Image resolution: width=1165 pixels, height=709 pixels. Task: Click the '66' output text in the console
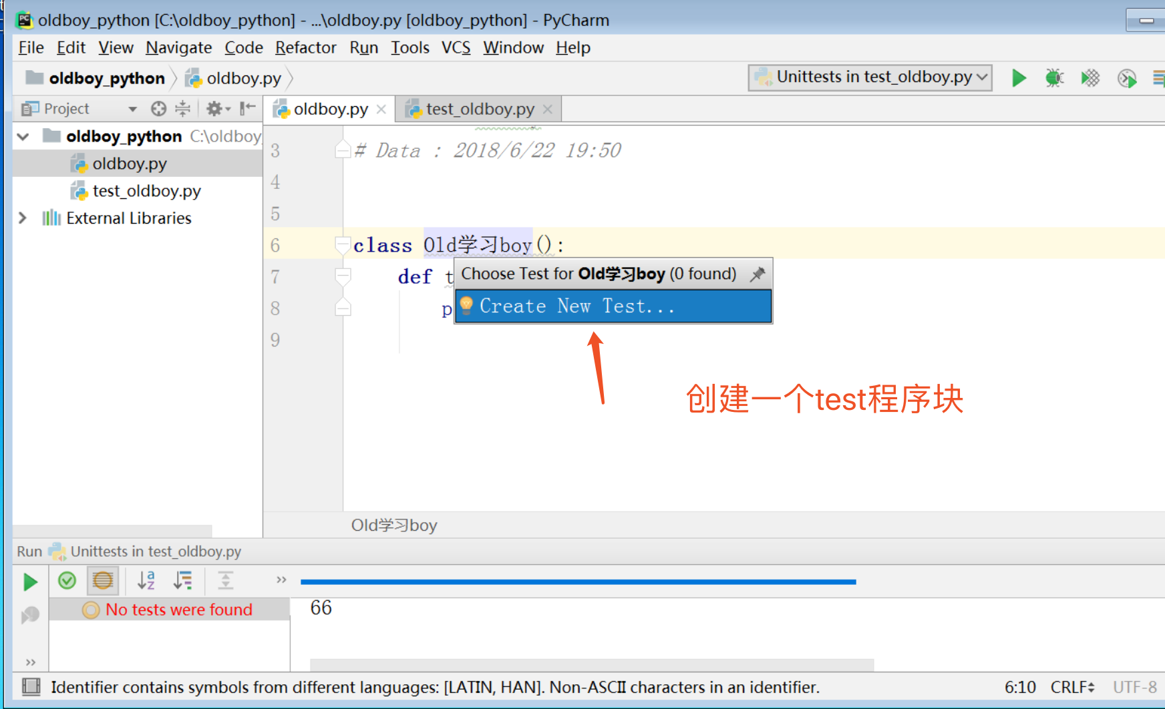321,608
